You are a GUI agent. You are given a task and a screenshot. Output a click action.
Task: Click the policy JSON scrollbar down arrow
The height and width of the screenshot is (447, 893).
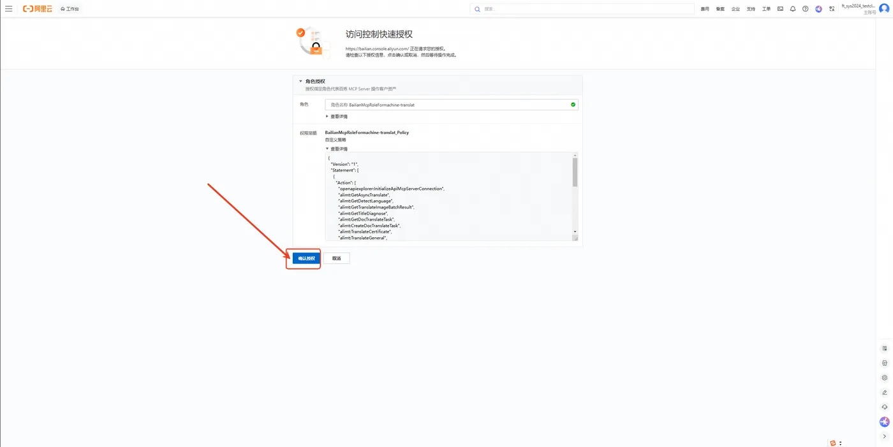pyautogui.click(x=575, y=231)
